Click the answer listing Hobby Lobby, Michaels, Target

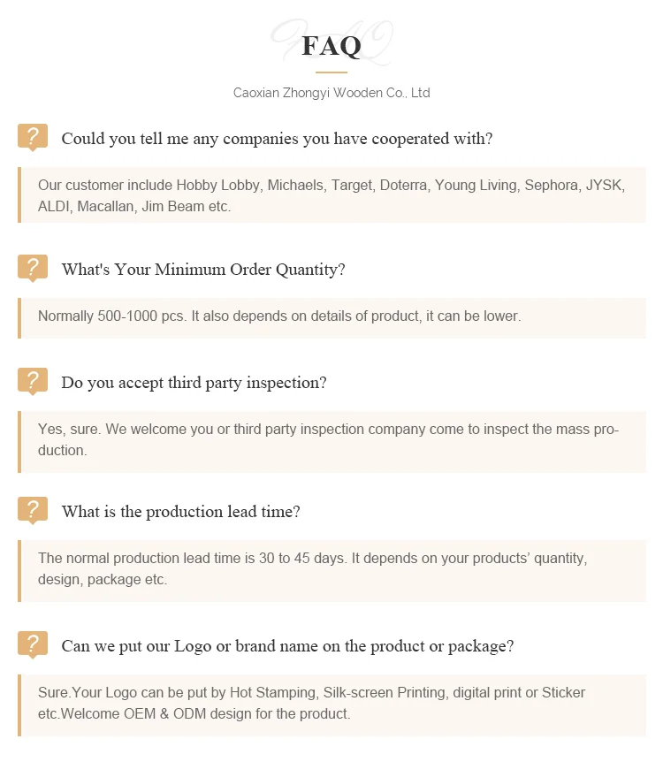pos(331,186)
